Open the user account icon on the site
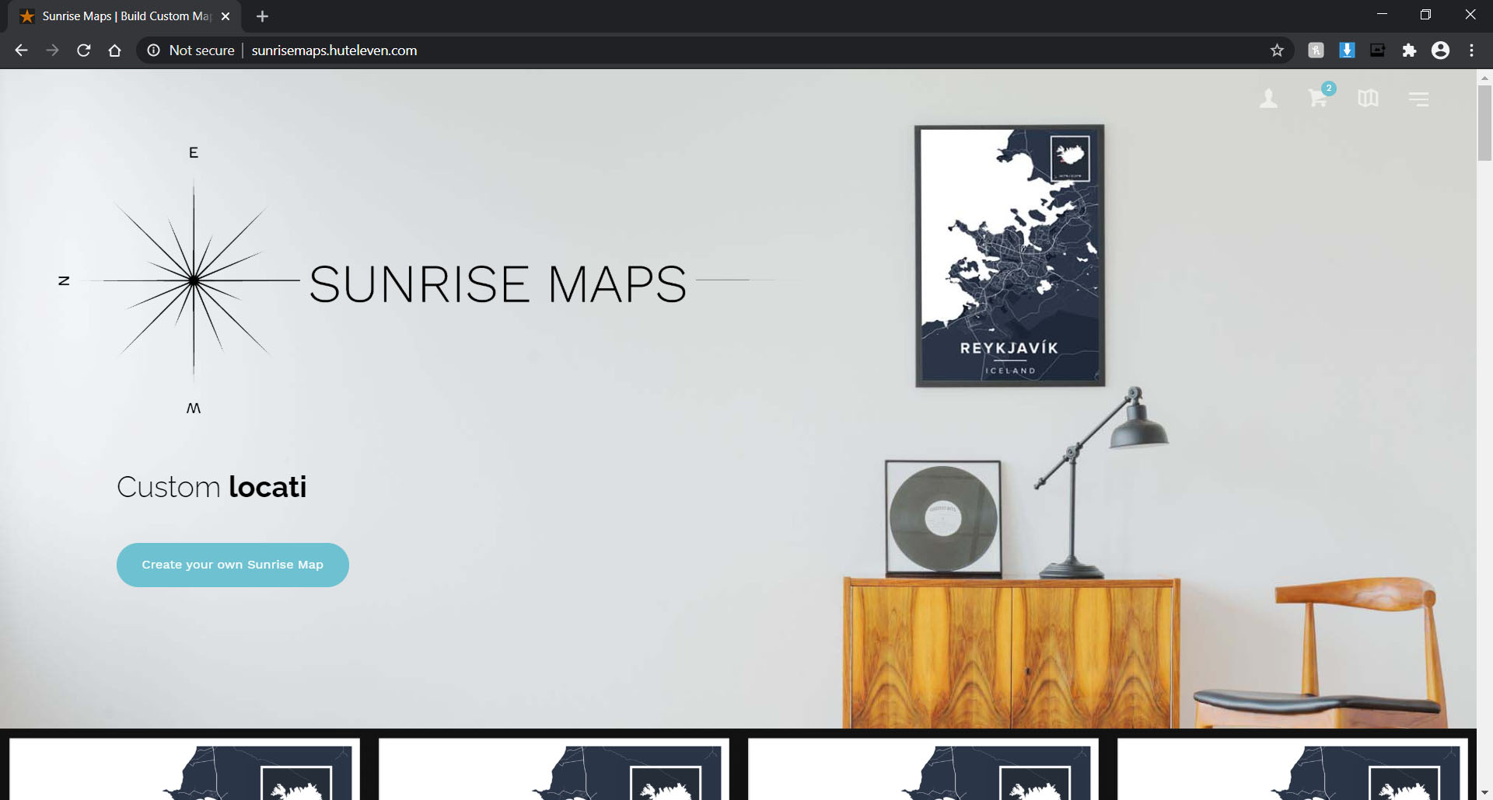 1268,99
